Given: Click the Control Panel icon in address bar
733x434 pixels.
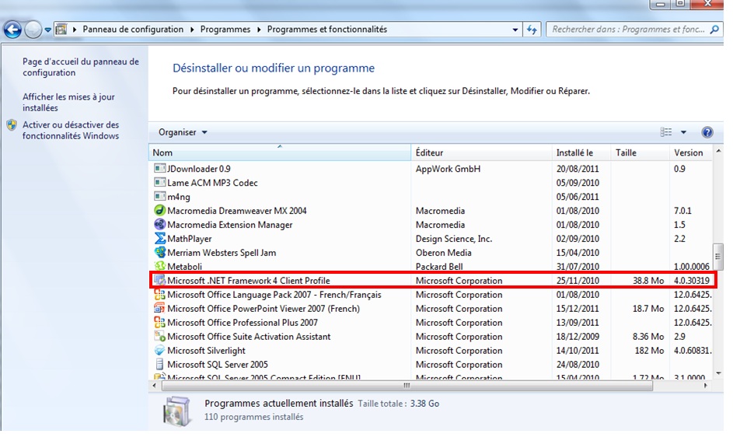Looking at the screenshot, I should (x=61, y=30).
